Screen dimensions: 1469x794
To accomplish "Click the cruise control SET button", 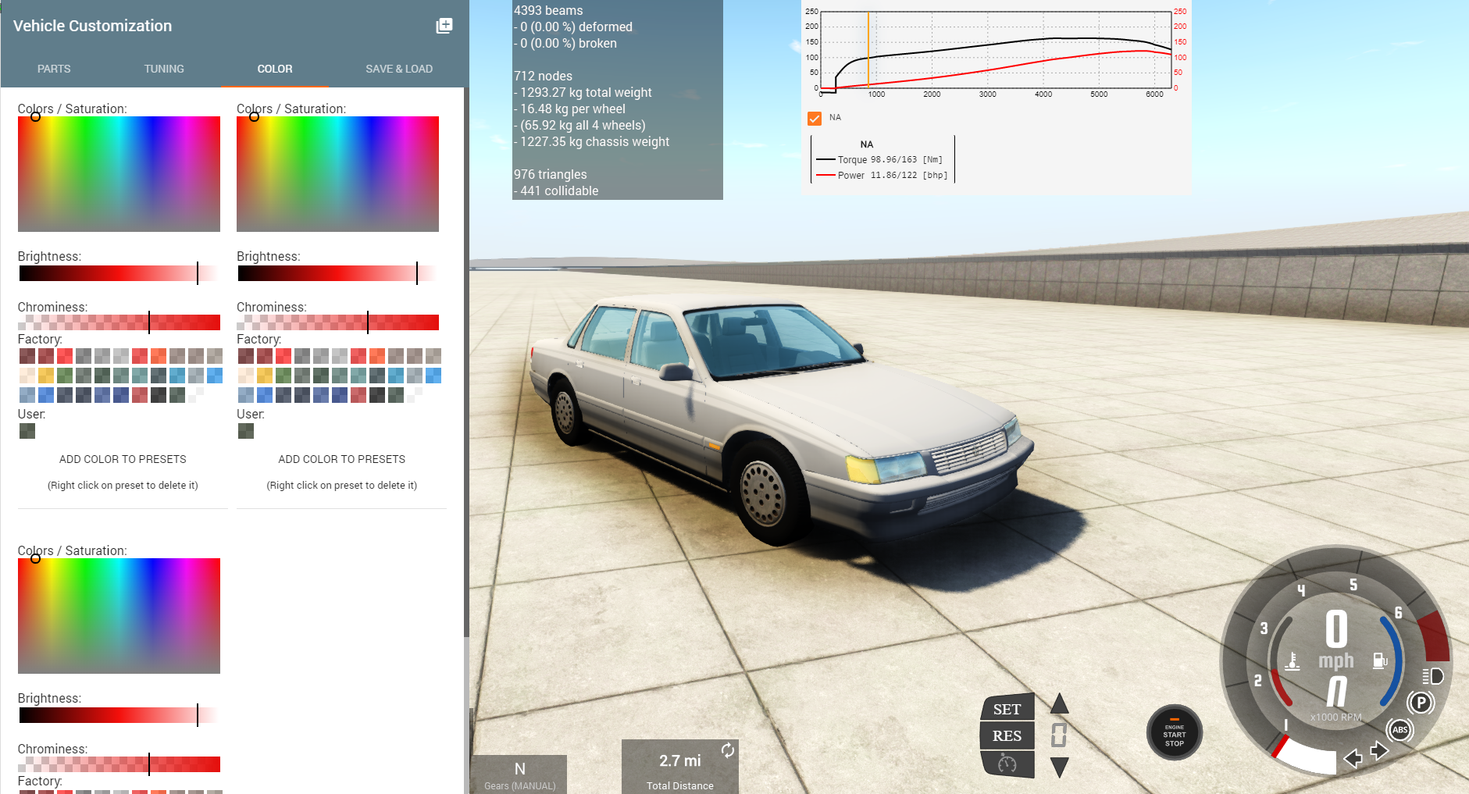I will pos(1007,708).
